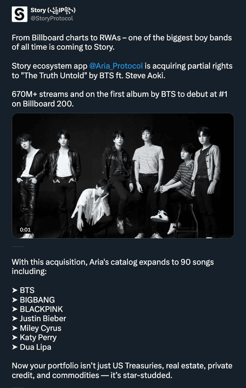
Task: Play the BTS group photo video
Action: (x=123, y=176)
